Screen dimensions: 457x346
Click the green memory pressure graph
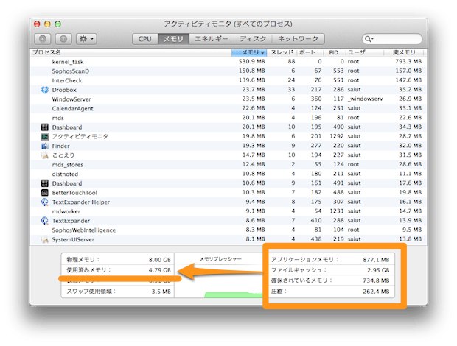(x=234, y=296)
